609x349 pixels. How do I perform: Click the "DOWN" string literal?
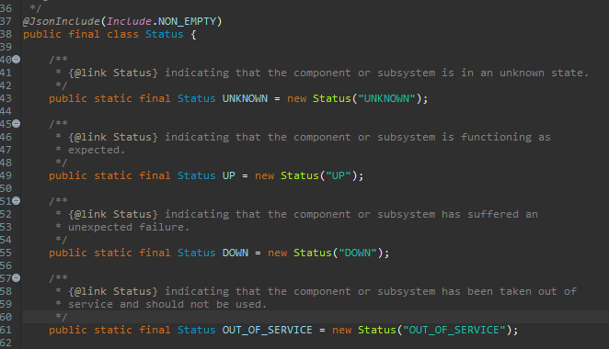point(358,253)
